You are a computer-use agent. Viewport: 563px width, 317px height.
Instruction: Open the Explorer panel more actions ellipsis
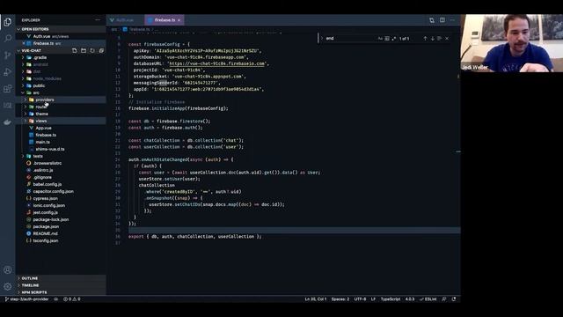tap(98, 20)
